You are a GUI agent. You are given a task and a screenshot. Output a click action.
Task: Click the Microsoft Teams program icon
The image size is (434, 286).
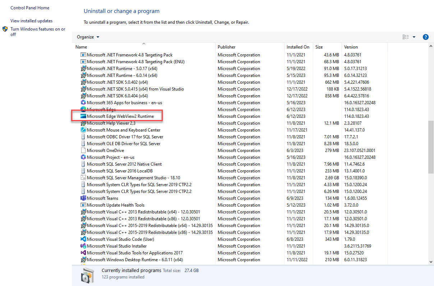click(x=83, y=198)
